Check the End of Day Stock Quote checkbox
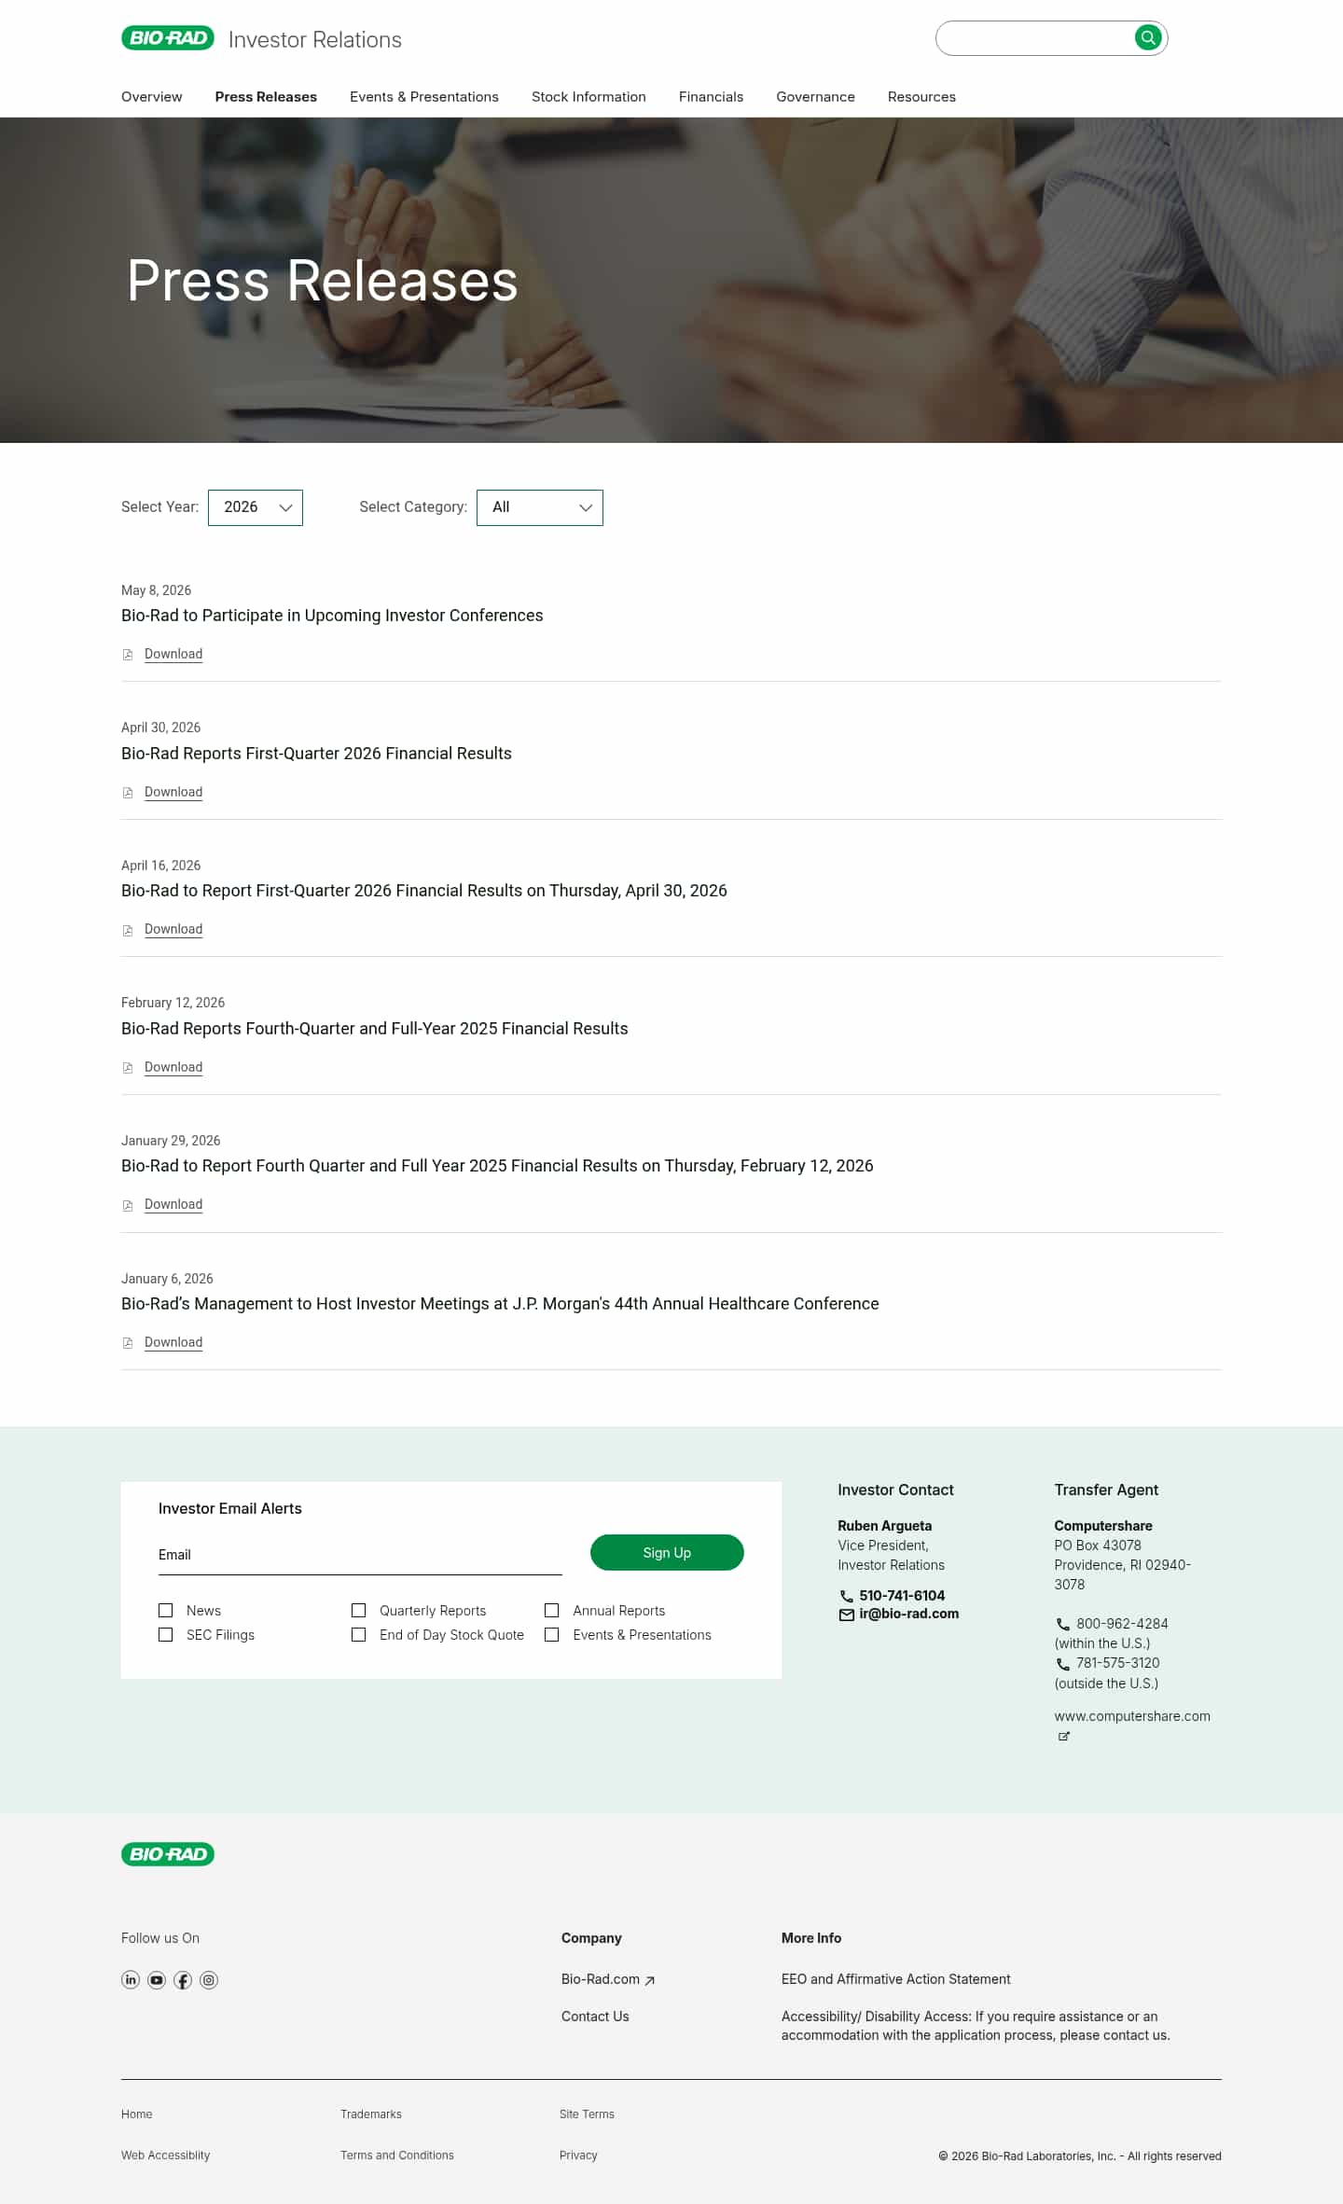The height and width of the screenshot is (2204, 1343). (x=358, y=1635)
